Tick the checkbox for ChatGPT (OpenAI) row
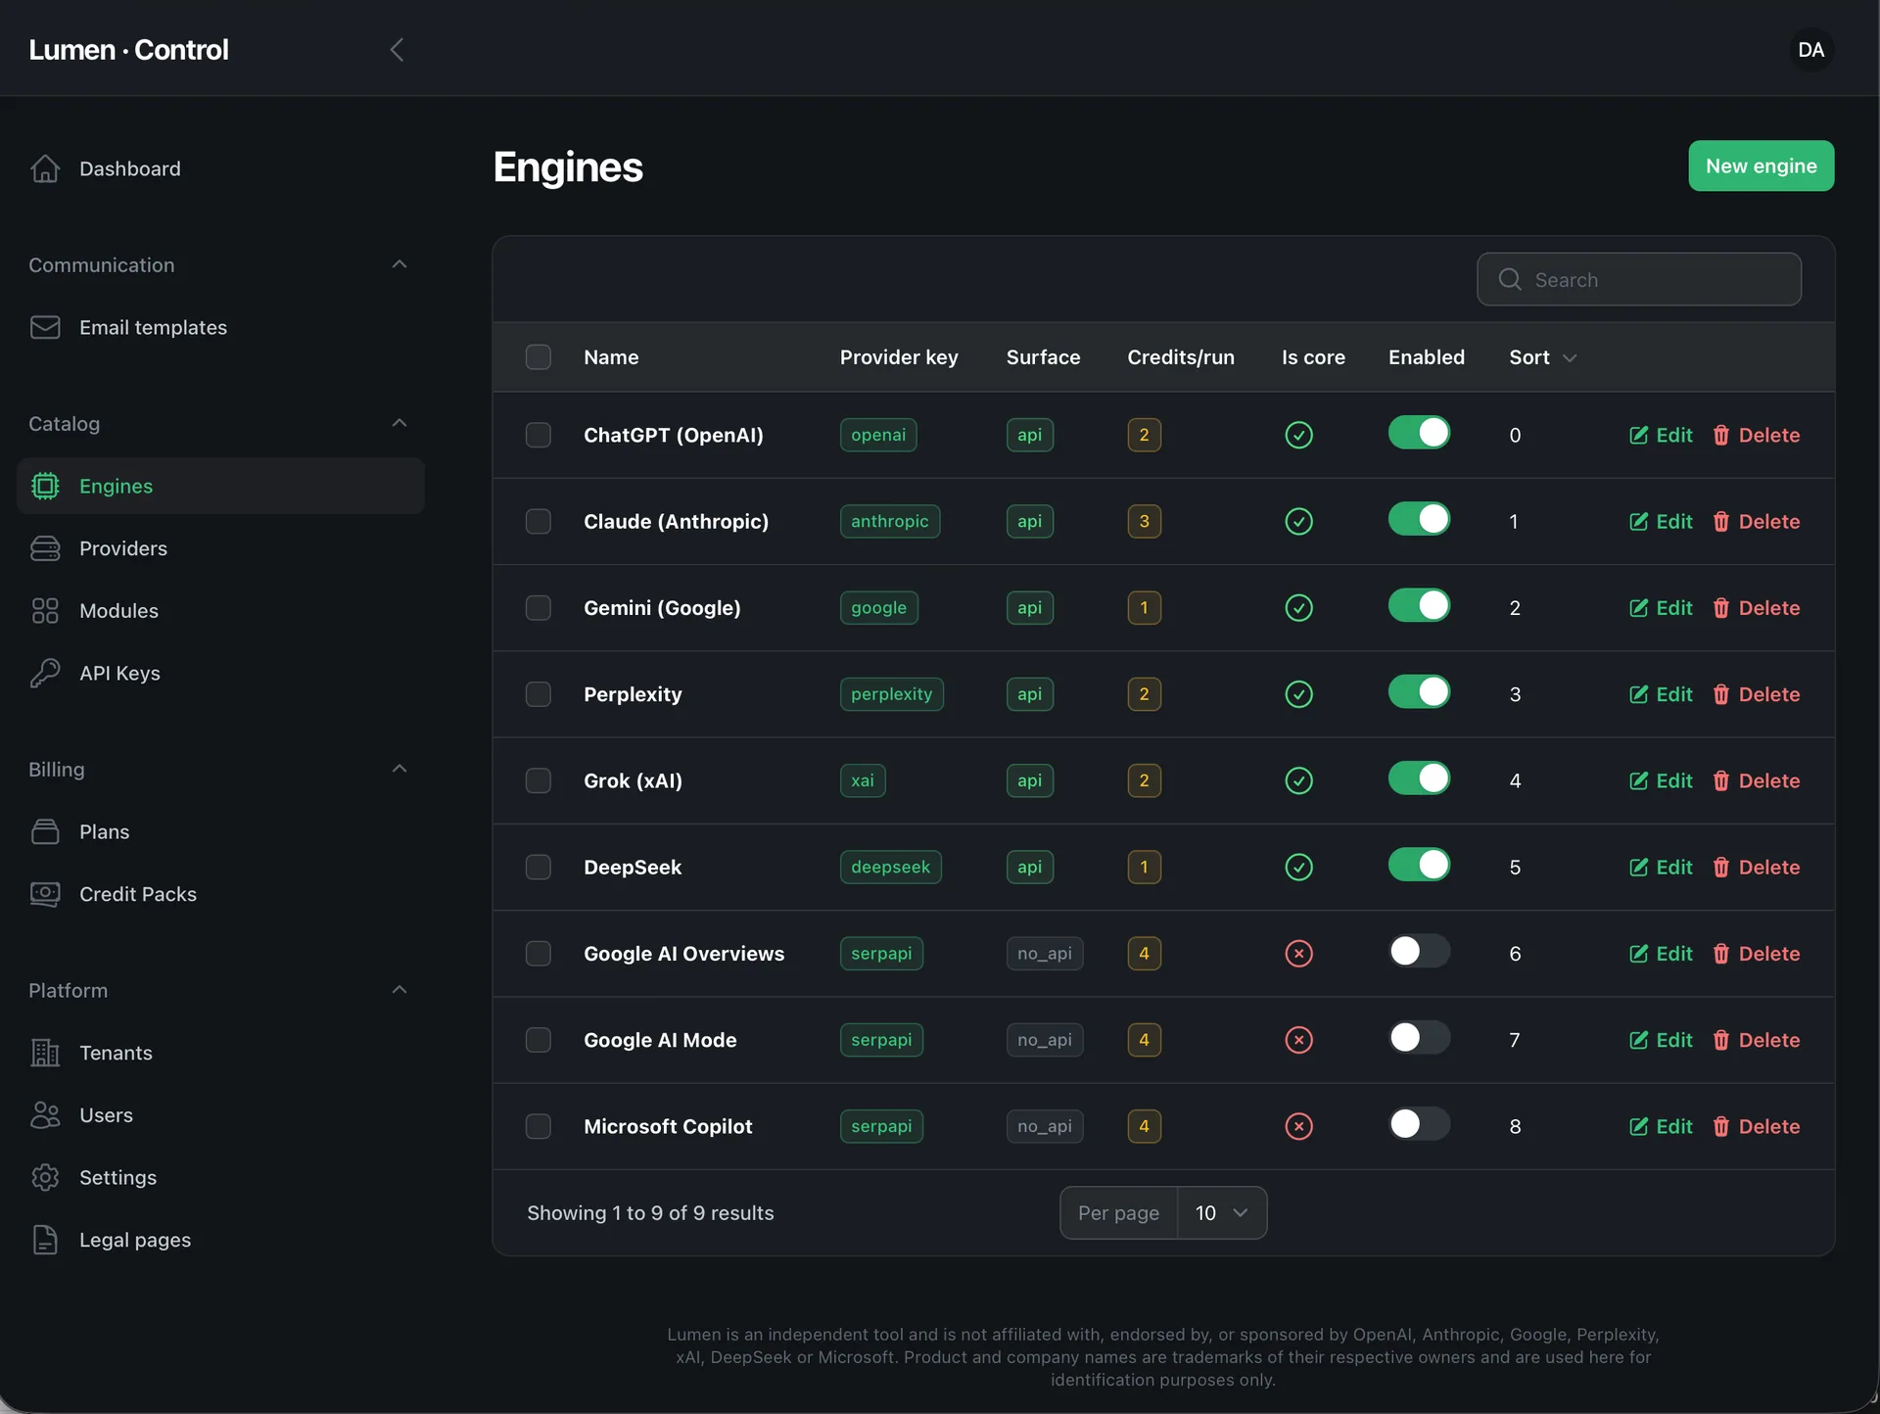The height and width of the screenshot is (1414, 1880). [538, 435]
